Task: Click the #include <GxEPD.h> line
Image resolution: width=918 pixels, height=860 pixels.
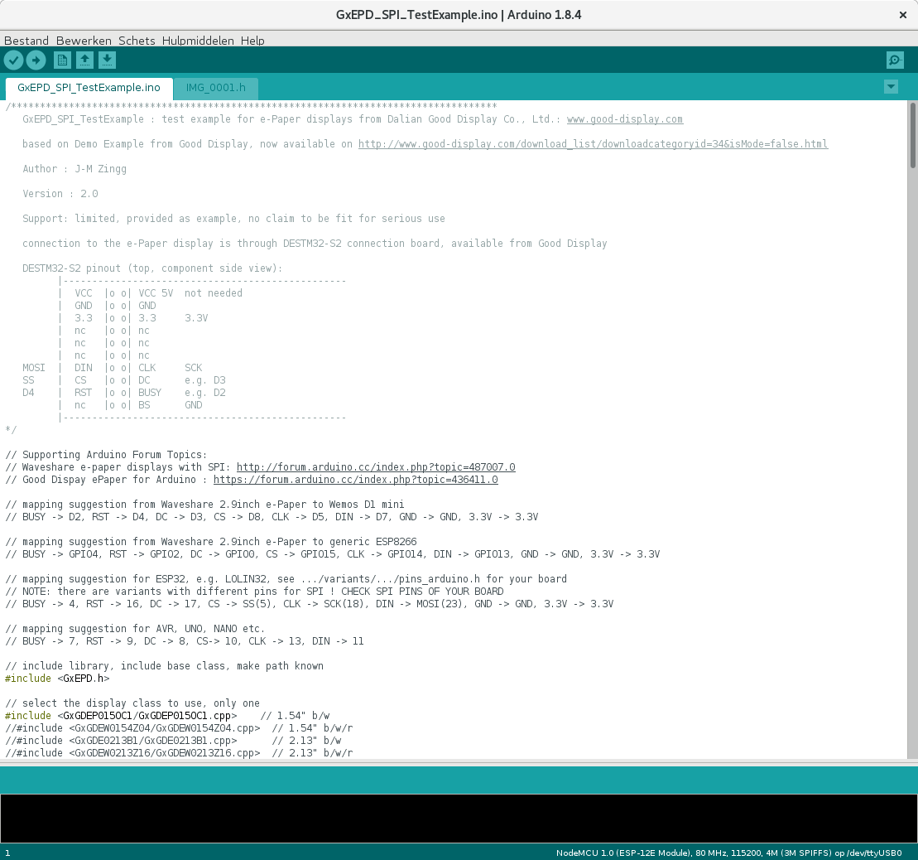Action: click(x=57, y=679)
